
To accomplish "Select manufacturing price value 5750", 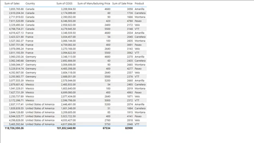I will pyautogui.click(x=108, y=124).
